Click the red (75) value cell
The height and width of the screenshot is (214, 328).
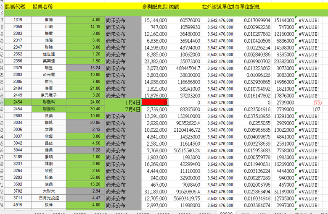309,102
